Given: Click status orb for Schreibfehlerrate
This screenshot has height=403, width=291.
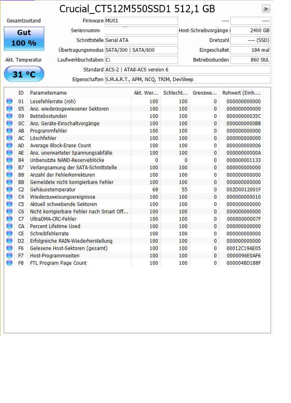Looking at the screenshot, I should tap(9, 233).
